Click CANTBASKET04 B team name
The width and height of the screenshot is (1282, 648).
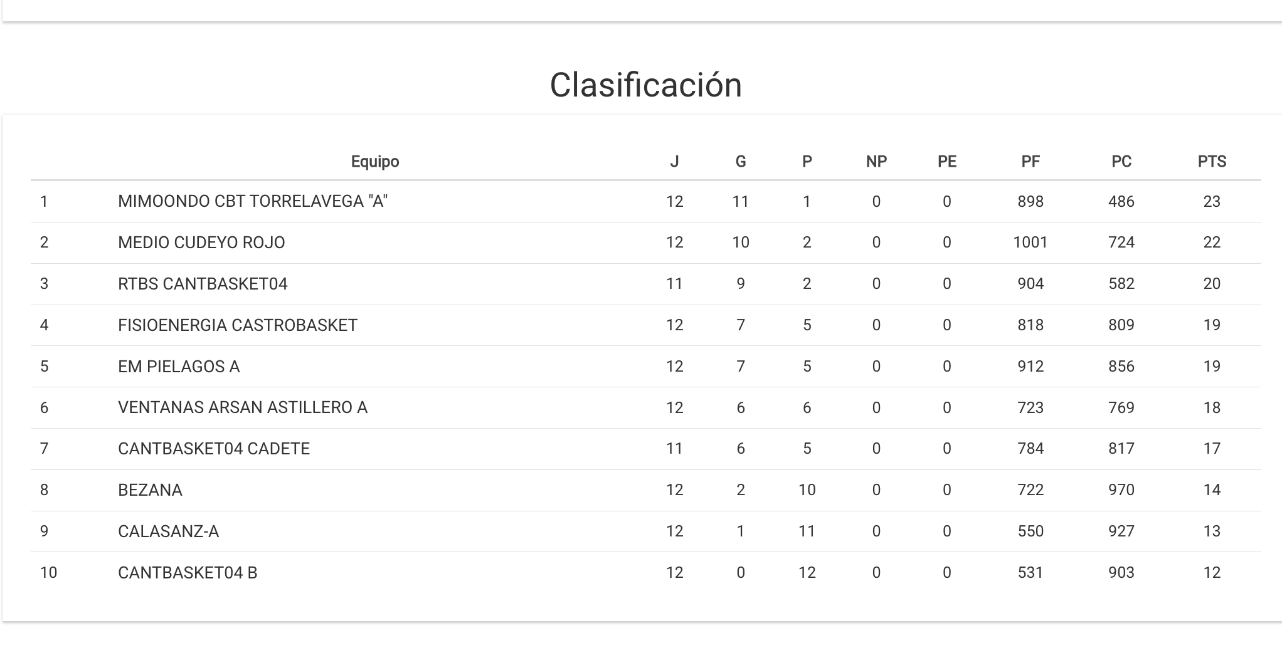188,573
